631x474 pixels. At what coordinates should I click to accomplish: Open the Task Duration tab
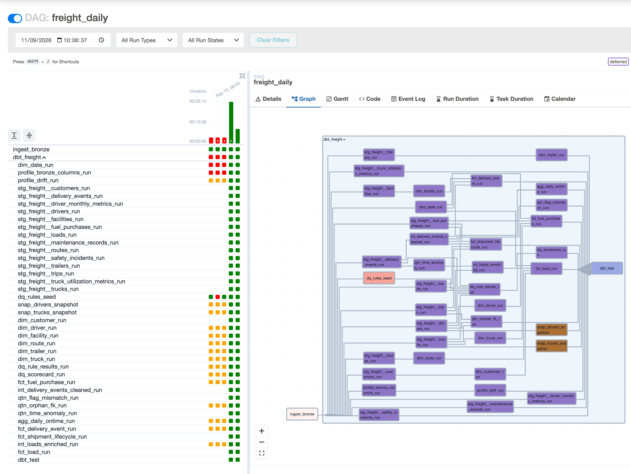pos(511,99)
